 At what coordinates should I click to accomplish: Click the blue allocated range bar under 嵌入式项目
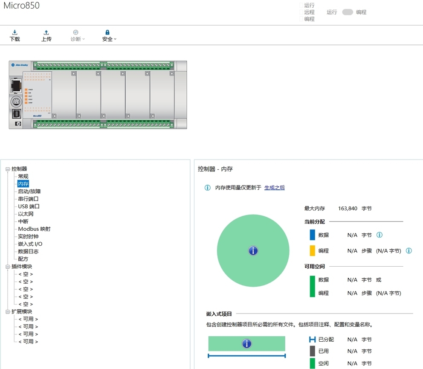pos(246,356)
